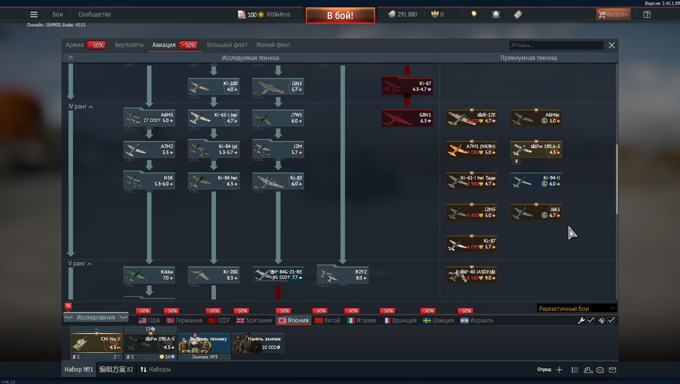Select the premium Ki-87 card
680x384 pixels.
click(x=471, y=243)
